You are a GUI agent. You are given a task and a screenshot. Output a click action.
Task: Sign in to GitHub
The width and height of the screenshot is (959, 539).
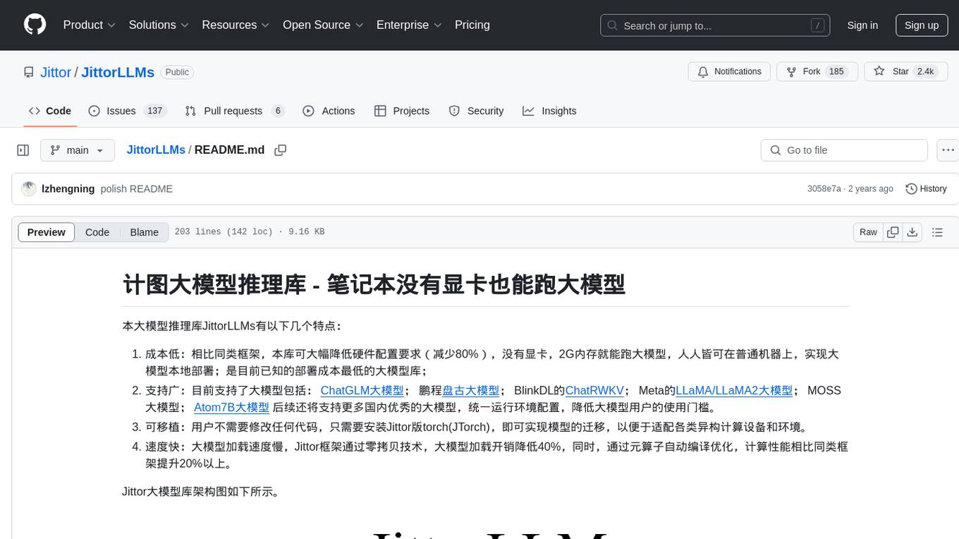(862, 25)
